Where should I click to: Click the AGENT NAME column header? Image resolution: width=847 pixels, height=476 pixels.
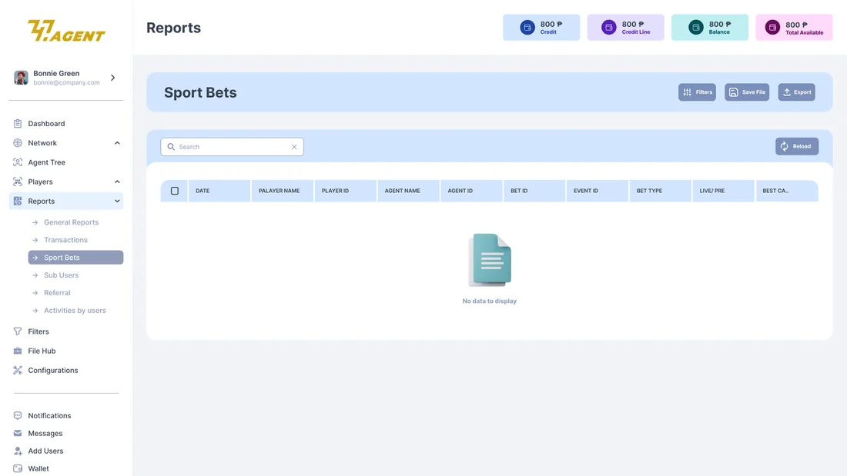click(x=408, y=191)
